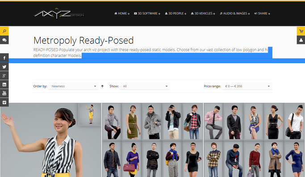Select seated woman in blue skirt thumbnail
This screenshot has width=305, height=177.
click(x=254, y=121)
